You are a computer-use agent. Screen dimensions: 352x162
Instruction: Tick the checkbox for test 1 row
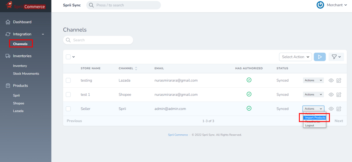click(x=68, y=95)
